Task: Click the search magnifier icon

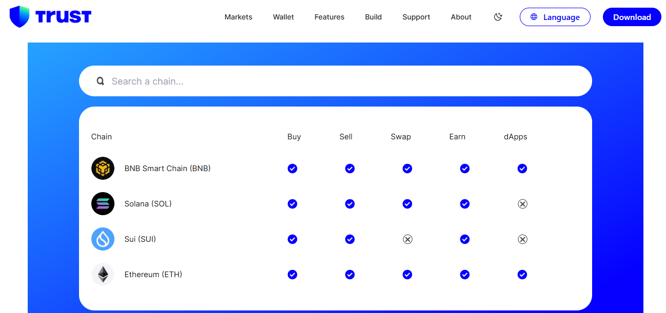Action: [101, 81]
